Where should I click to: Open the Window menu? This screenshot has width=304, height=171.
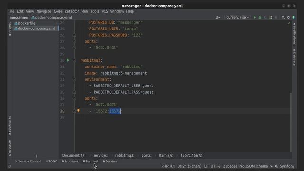(117, 11)
